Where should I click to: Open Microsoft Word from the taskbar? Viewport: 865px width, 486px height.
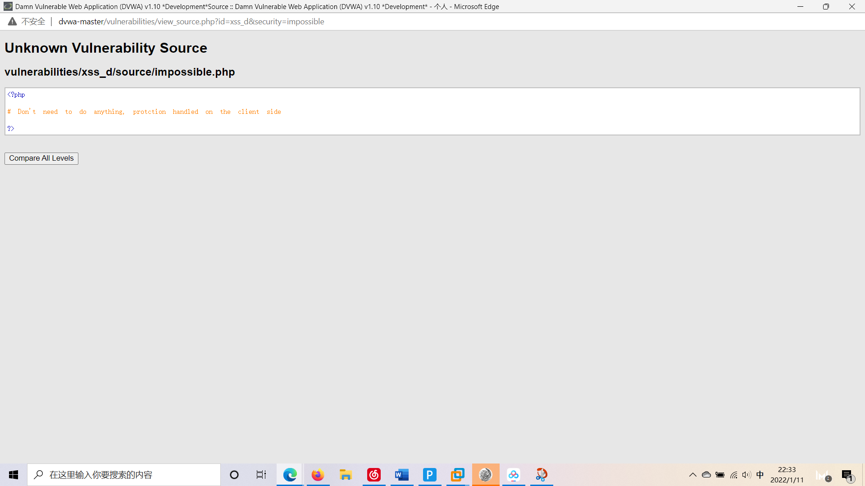(401, 475)
